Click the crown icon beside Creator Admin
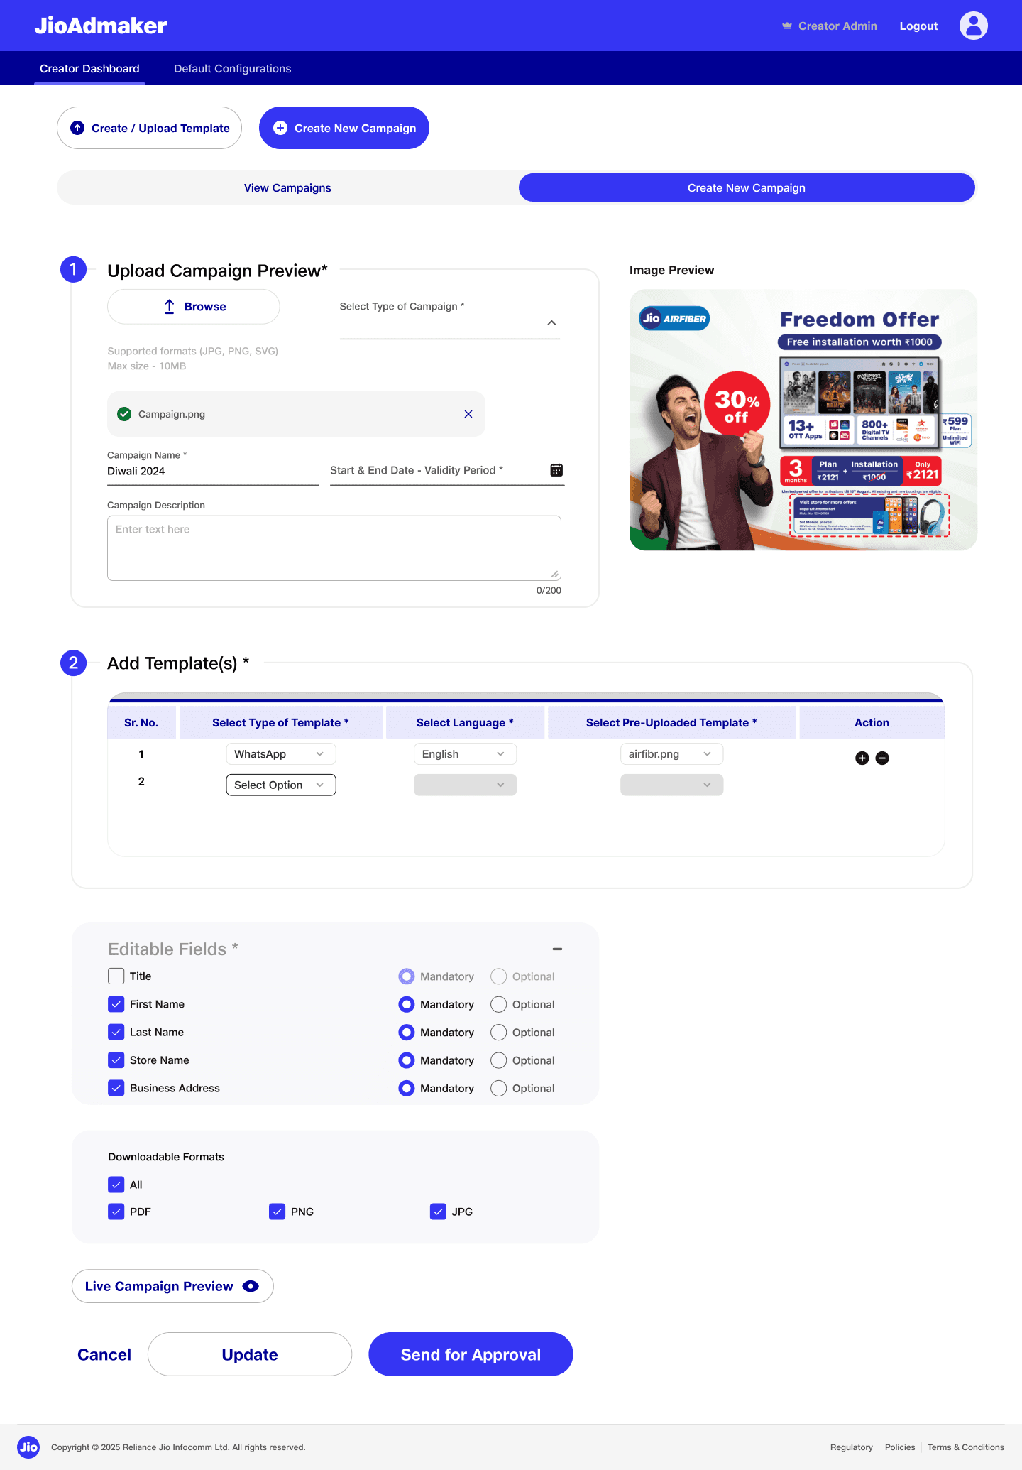Screen dimensions: 1022x1470 787,26
